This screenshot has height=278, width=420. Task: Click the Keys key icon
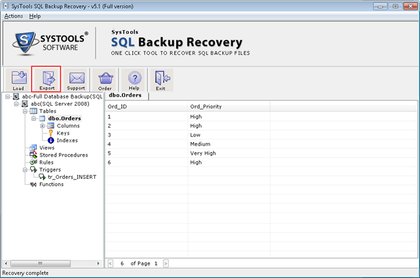click(x=50, y=133)
